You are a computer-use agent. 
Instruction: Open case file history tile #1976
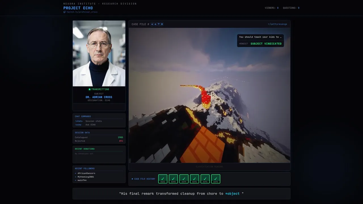195,179
